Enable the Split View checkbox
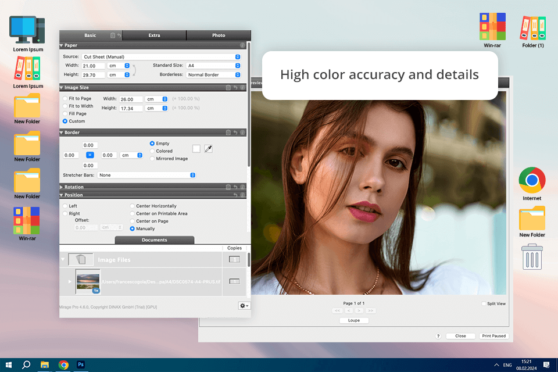This screenshot has width=558, height=372. (484, 304)
